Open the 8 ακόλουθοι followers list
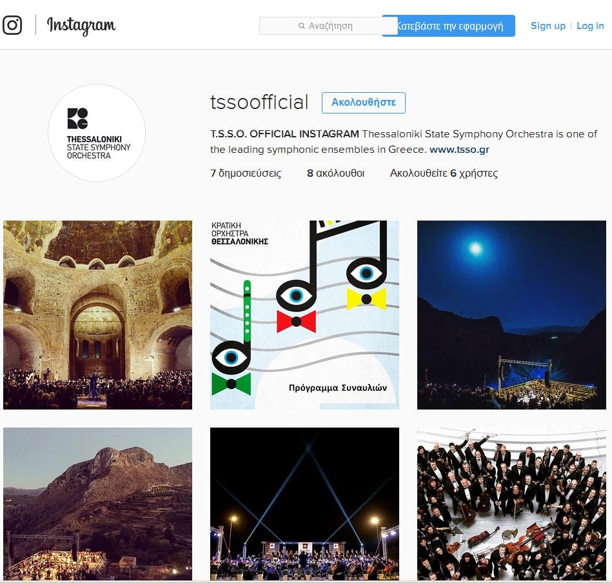Viewport: 612px width, 583px height. 335,173
